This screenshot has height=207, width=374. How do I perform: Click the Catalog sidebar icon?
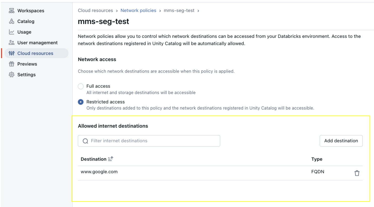(x=12, y=21)
